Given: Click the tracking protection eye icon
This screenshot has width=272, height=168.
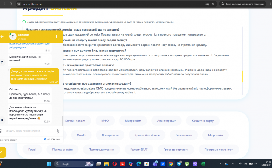Looking at the screenshot, I should (x=207, y=4).
